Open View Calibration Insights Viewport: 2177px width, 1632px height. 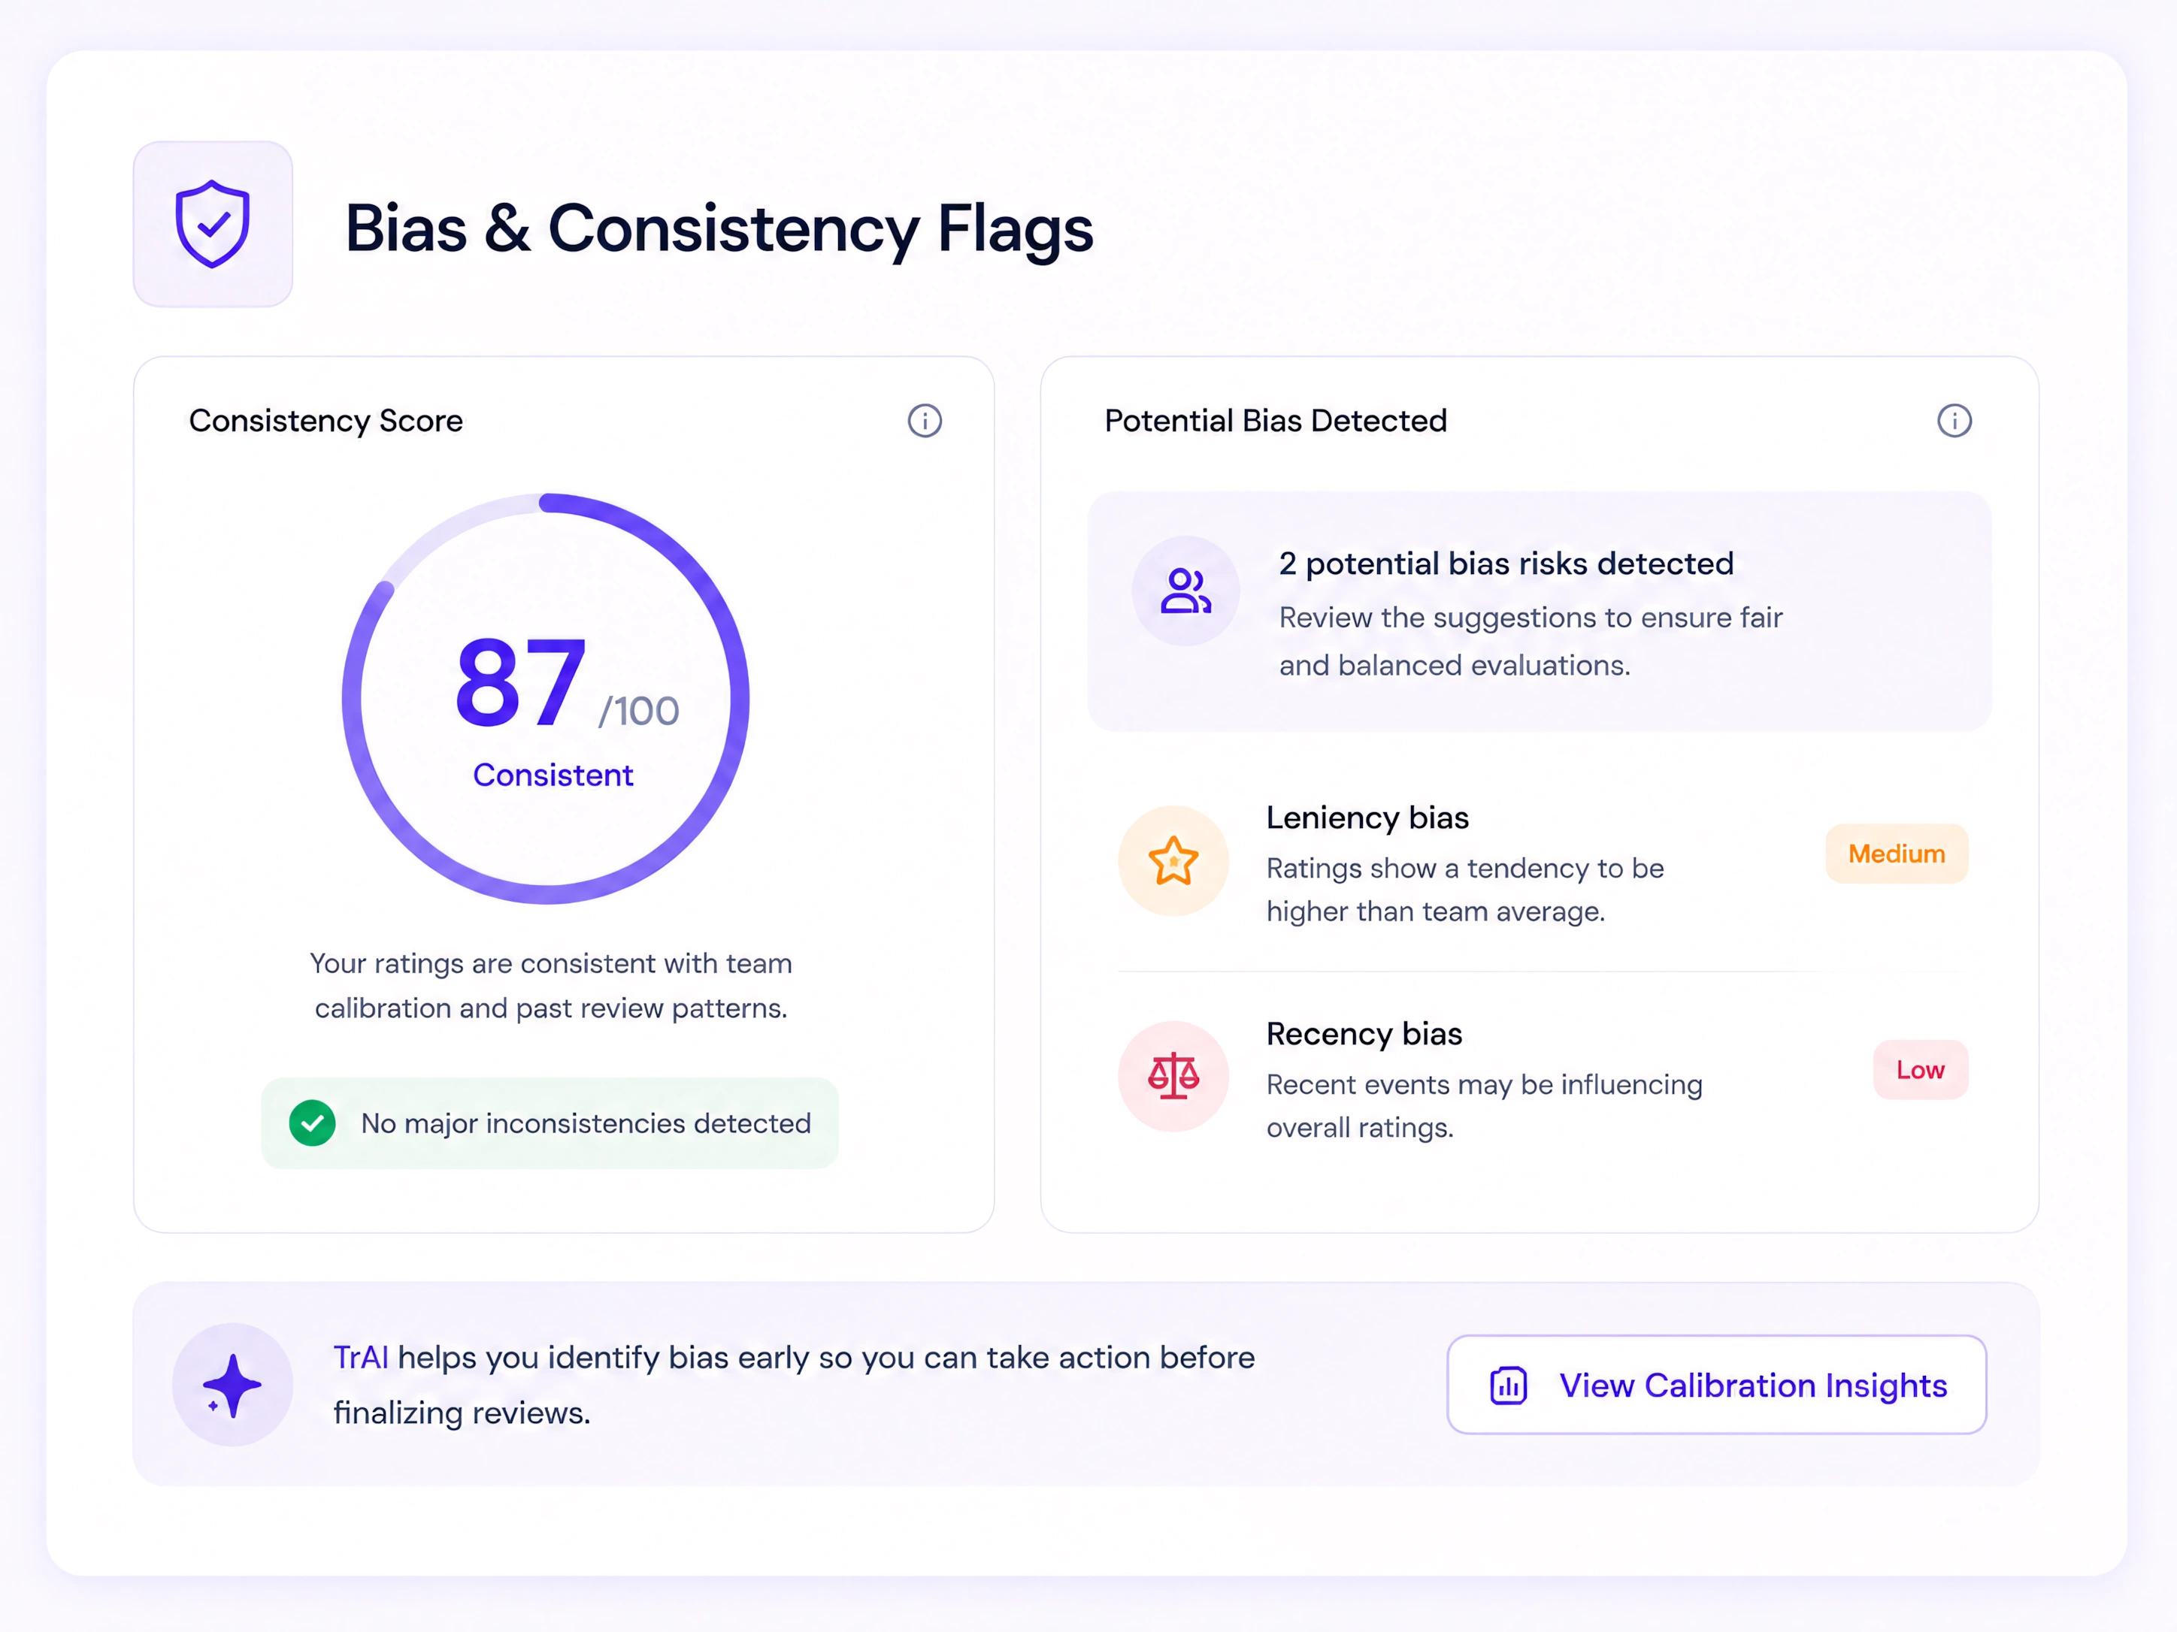(x=1716, y=1384)
